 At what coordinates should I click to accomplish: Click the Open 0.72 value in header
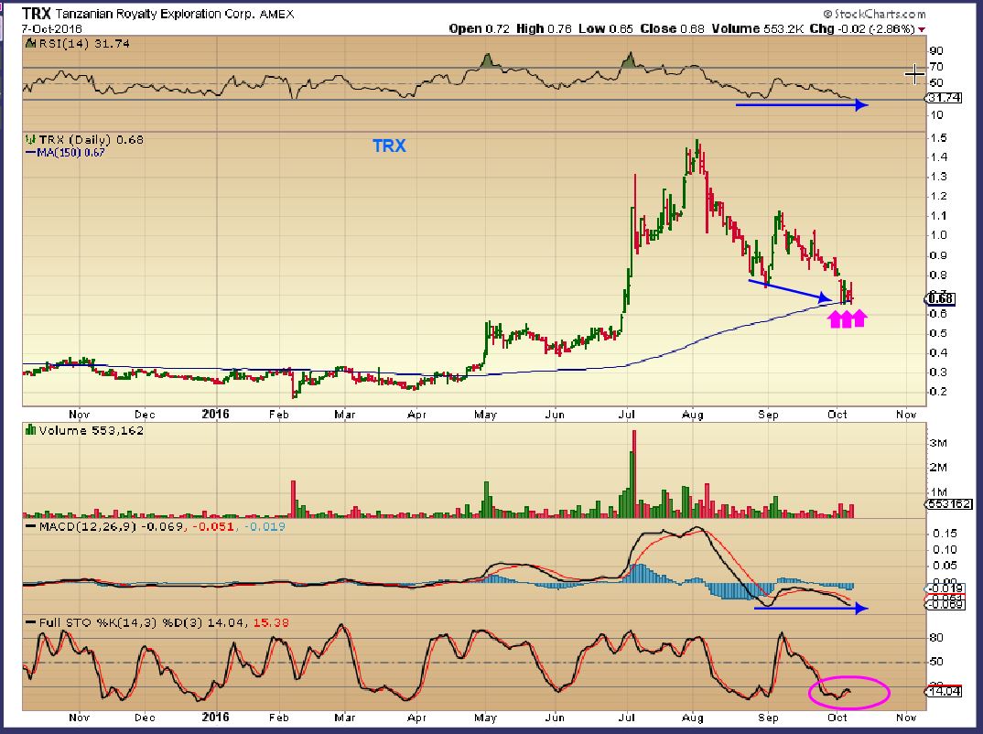click(x=479, y=29)
